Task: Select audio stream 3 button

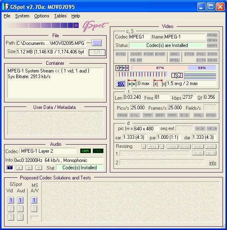Action: point(29,168)
